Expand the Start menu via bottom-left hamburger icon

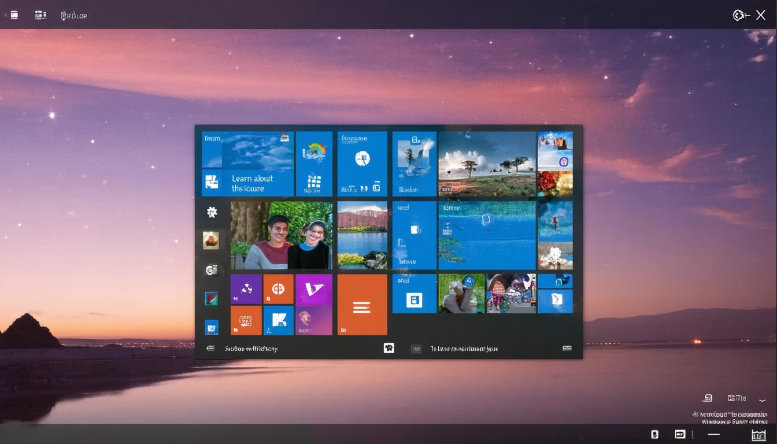(x=210, y=349)
